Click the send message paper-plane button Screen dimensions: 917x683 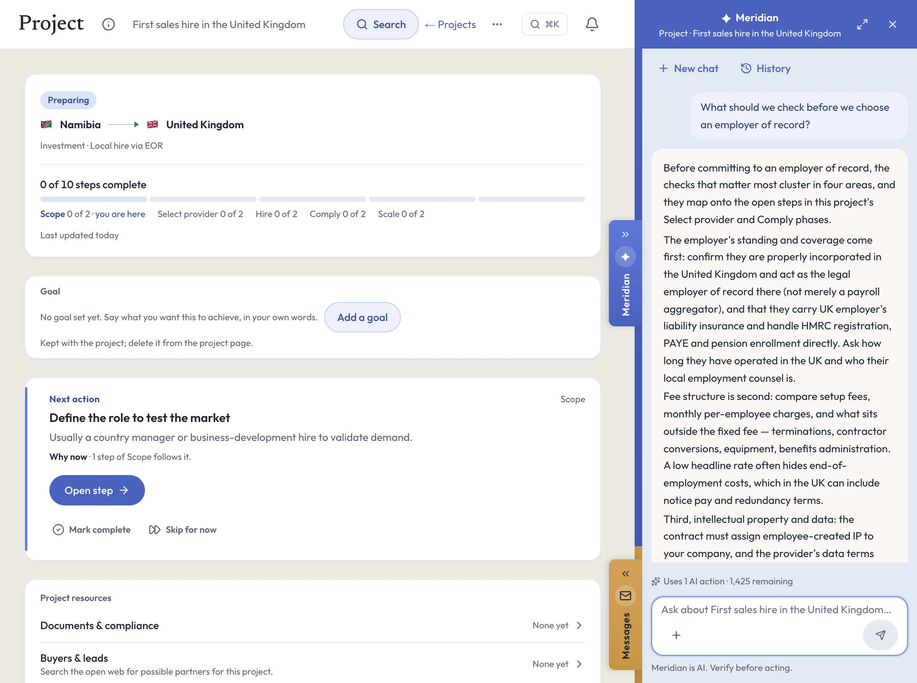880,635
